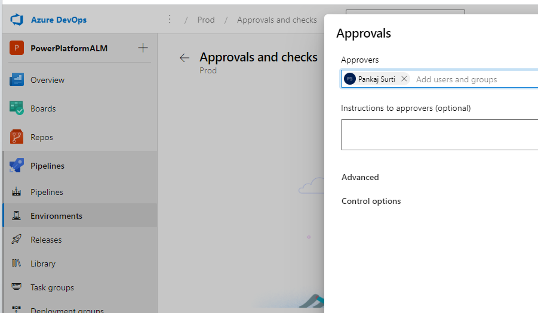The width and height of the screenshot is (538, 313).
Task: Remove Pankaj Surti from approvers
Action: 404,79
